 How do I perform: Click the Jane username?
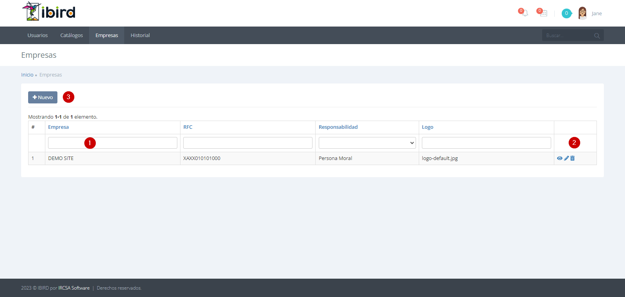596,14
